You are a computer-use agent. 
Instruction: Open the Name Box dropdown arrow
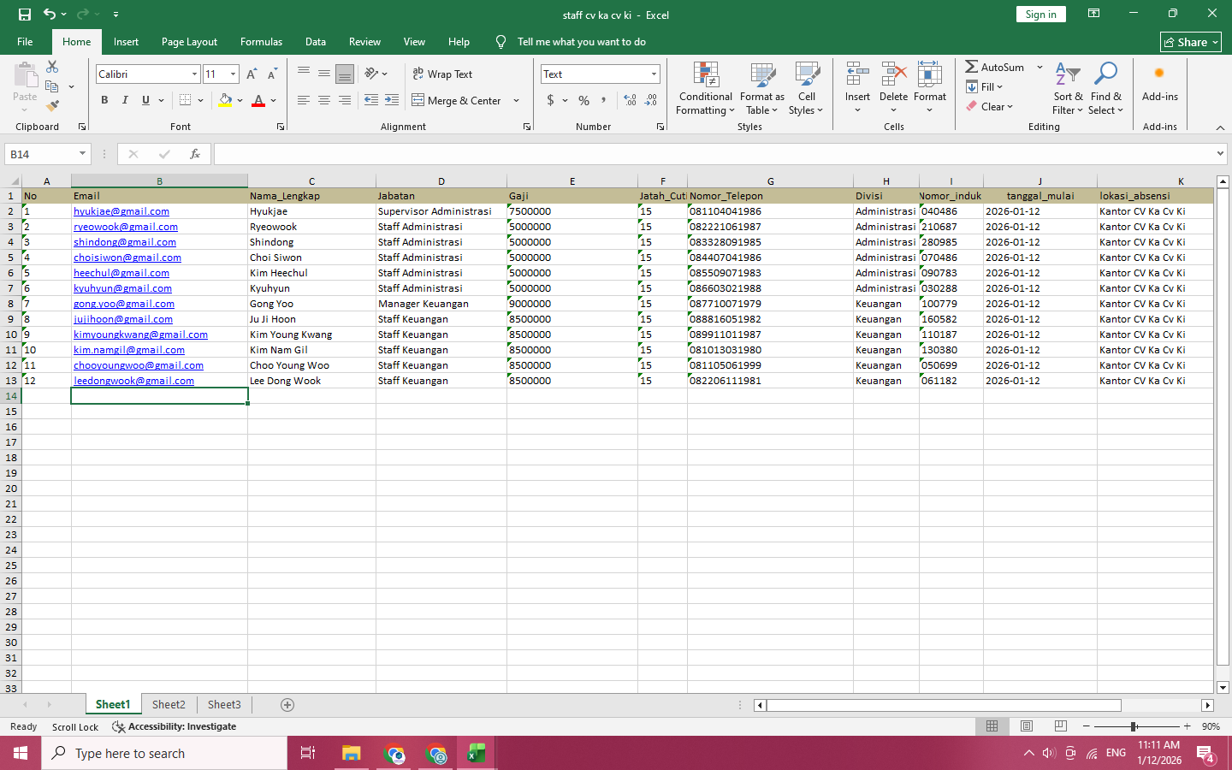click(82, 154)
